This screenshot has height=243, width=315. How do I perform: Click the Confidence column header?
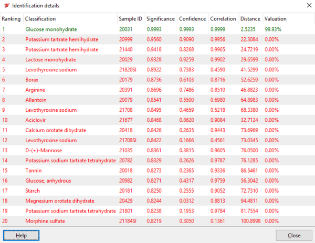click(193, 19)
